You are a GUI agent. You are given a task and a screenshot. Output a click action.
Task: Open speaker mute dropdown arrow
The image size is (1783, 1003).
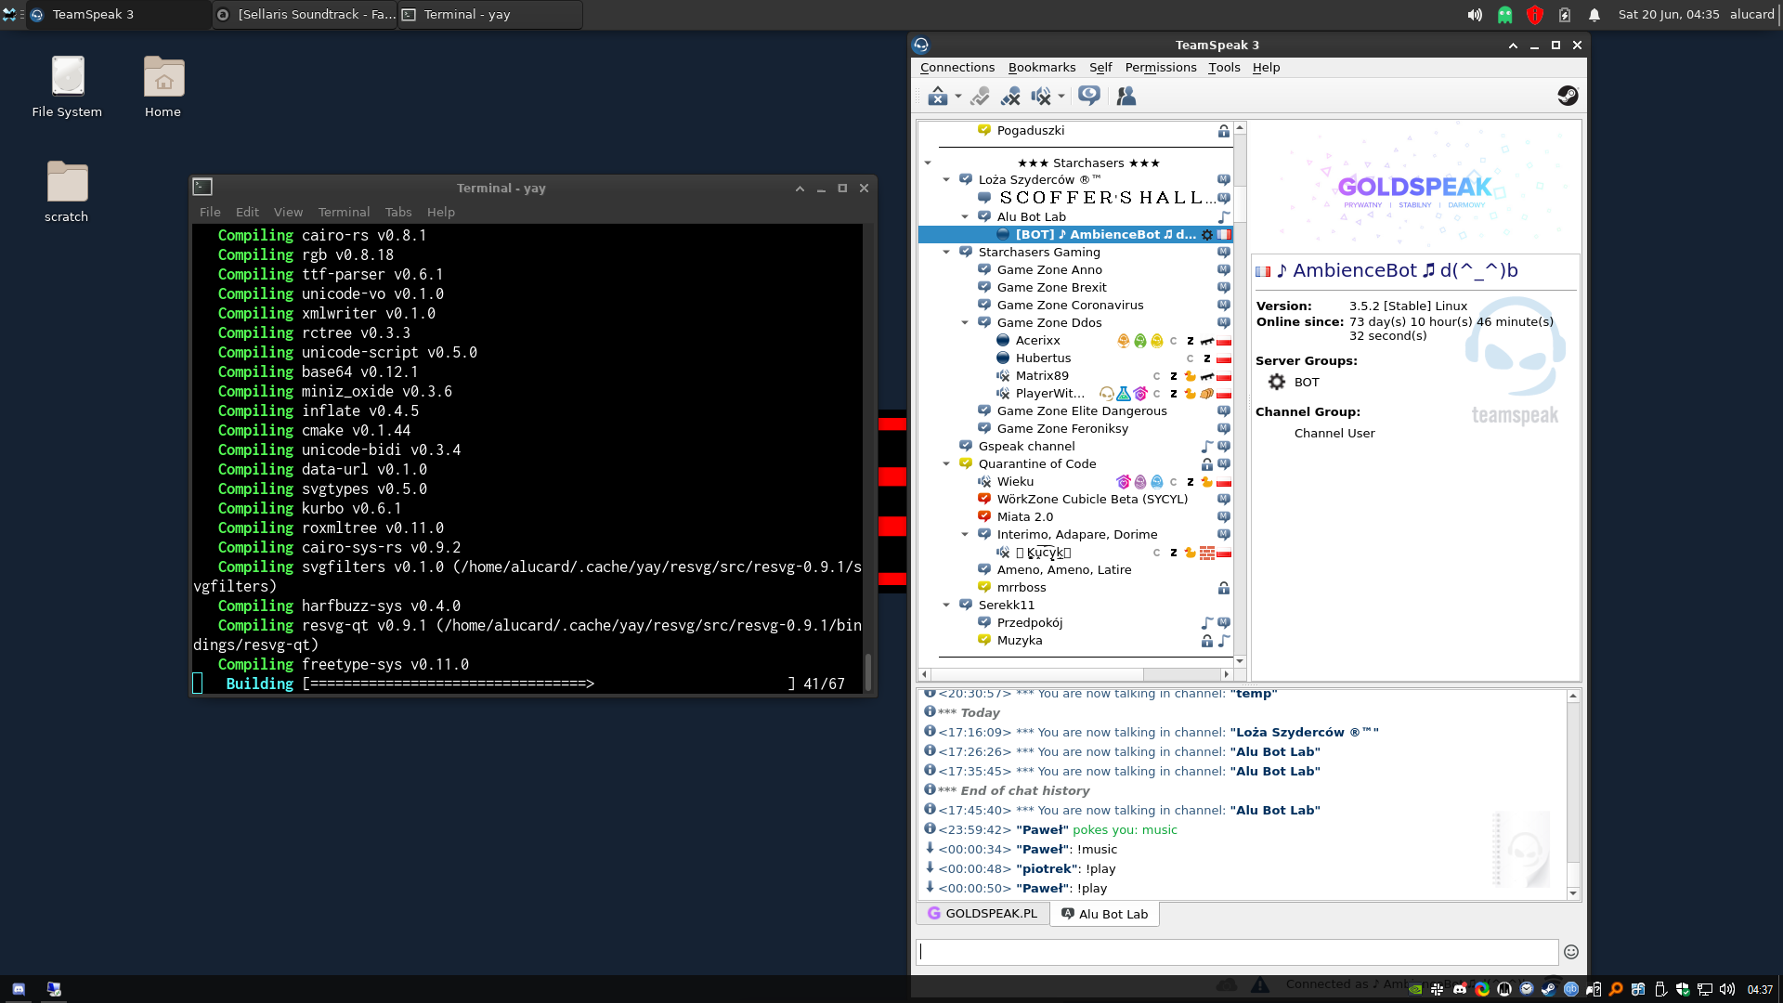click(1061, 97)
